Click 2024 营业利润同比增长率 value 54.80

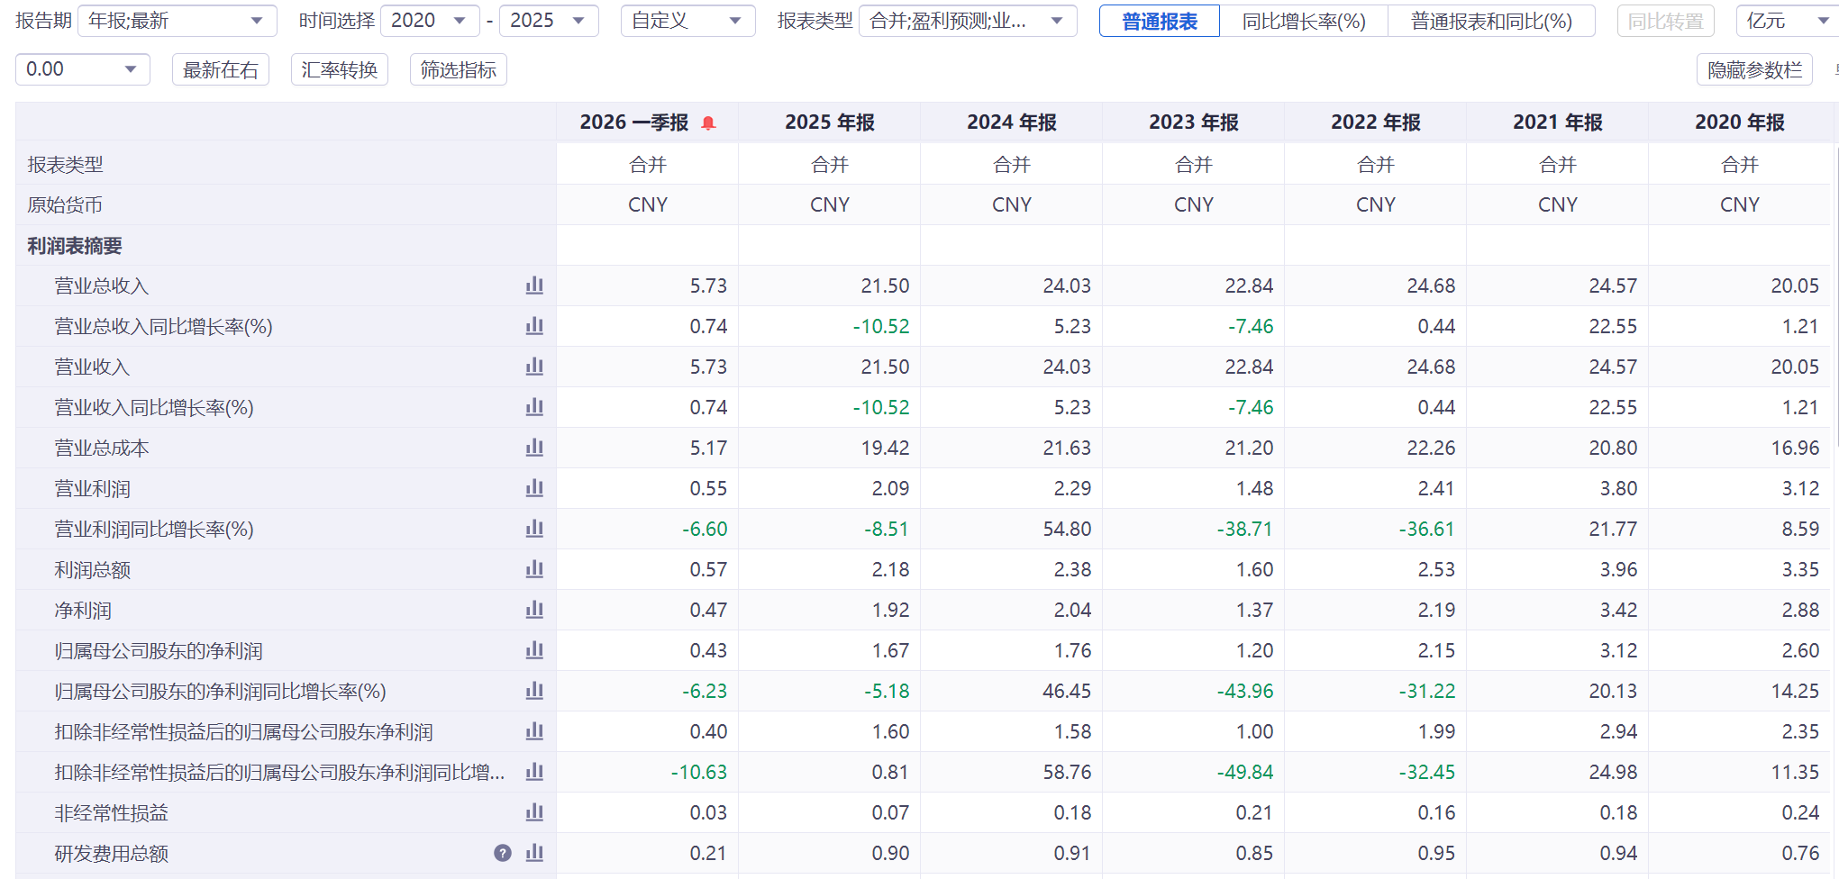point(1067,529)
